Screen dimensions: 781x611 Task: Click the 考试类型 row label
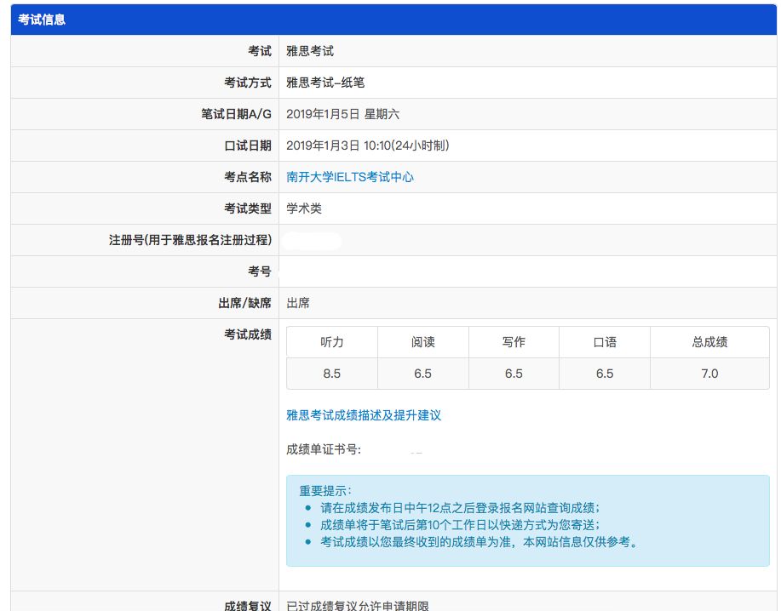pos(248,208)
